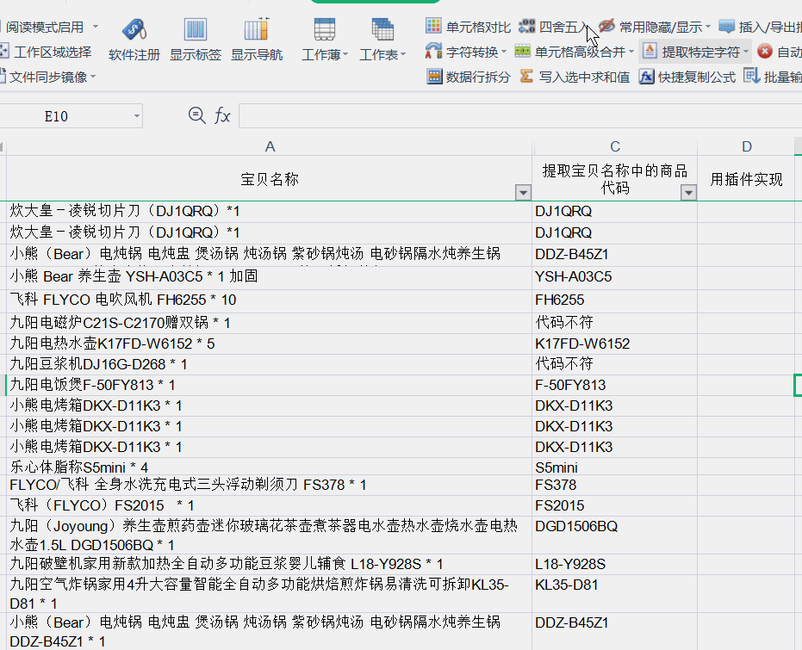Click the 提取特定字符 (extract characters) icon
Image resolution: width=802 pixels, height=650 pixels.
click(650, 51)
